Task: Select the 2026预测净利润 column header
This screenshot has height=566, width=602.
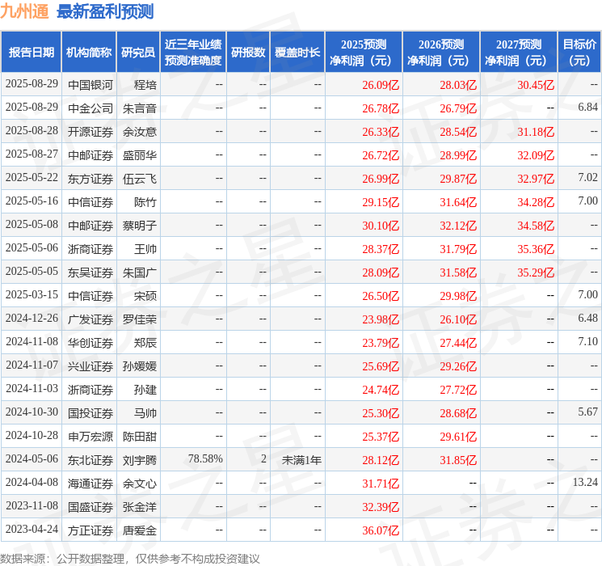Action: 441,53
